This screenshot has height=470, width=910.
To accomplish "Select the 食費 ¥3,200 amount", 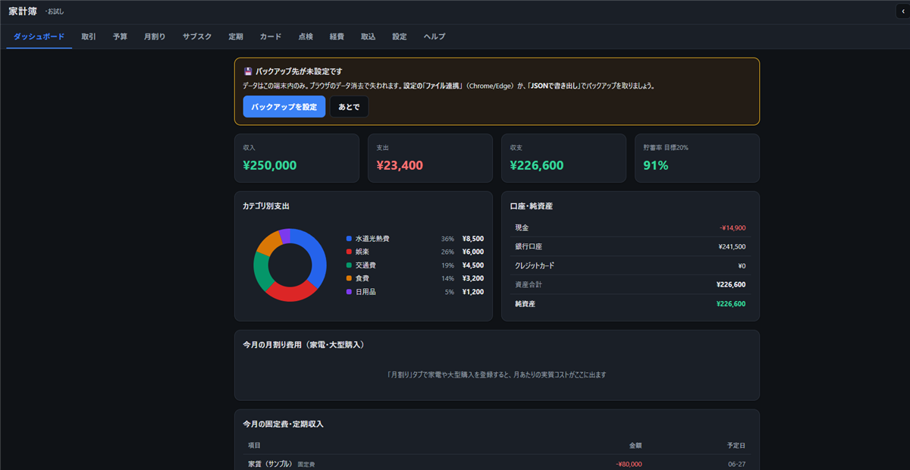I will [472, 278].
